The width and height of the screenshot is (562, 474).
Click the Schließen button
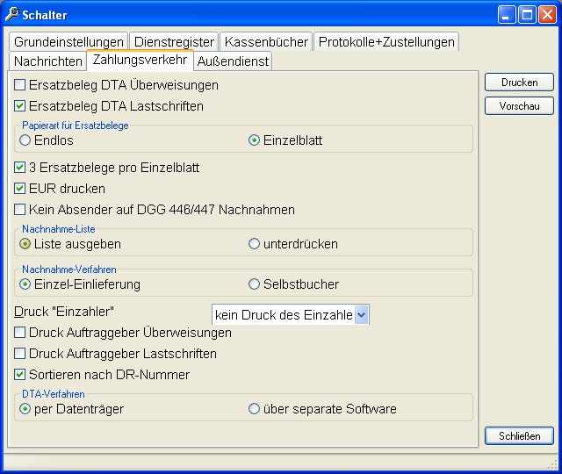tap(519, 436)
